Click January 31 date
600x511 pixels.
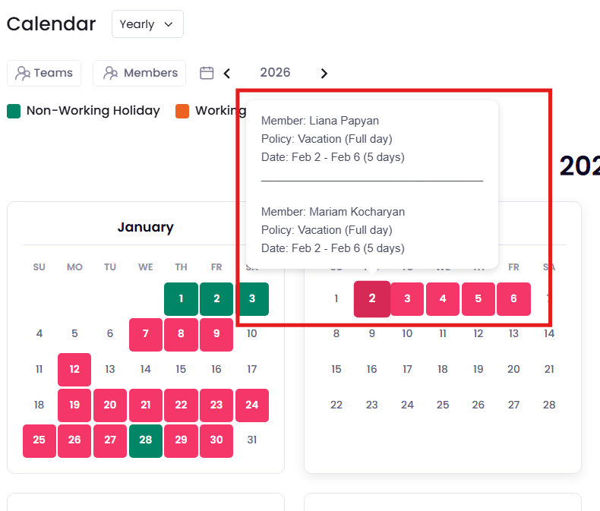point(252,440)
